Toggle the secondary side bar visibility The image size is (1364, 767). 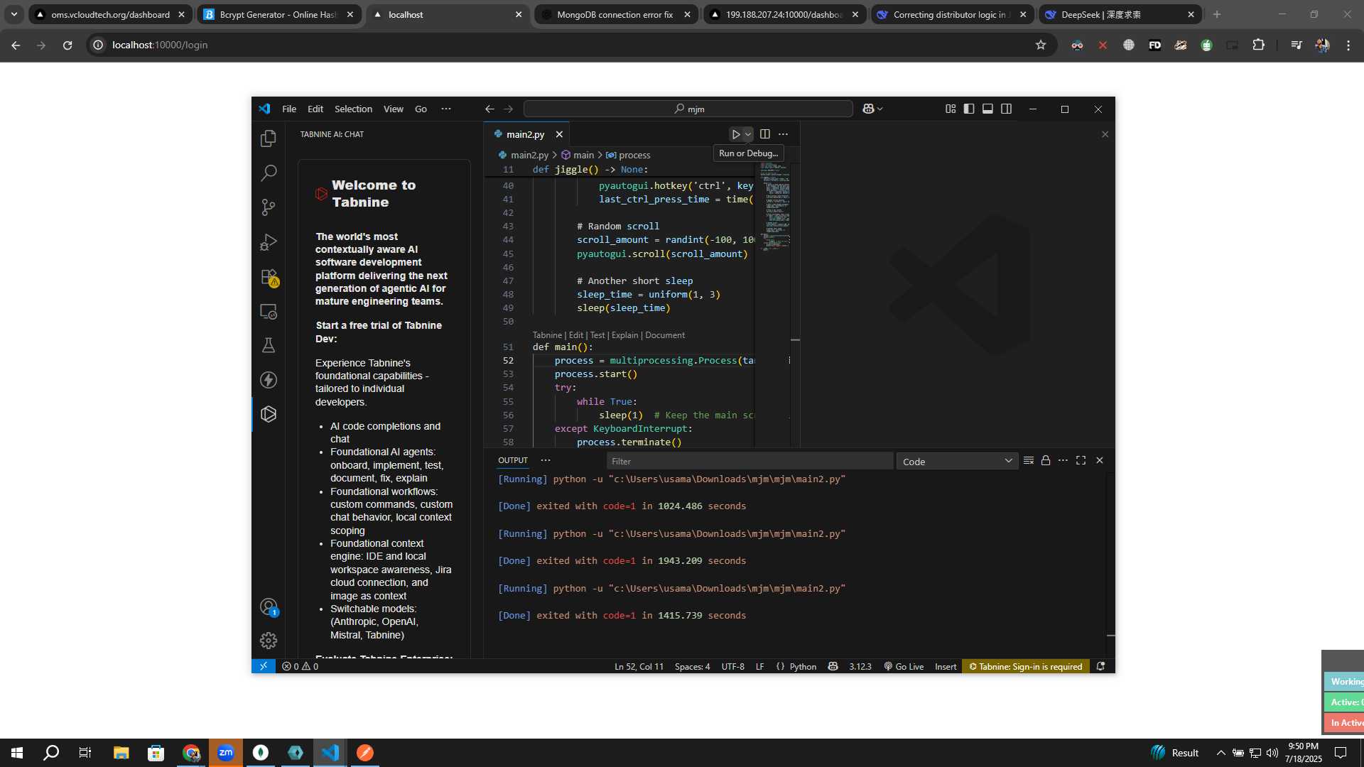(1007, 109)
